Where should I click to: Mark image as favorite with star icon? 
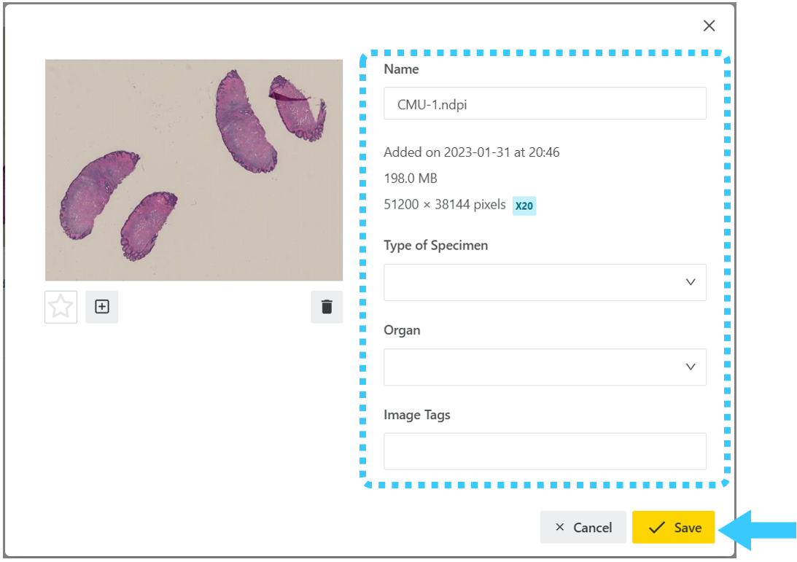[61, 307]
